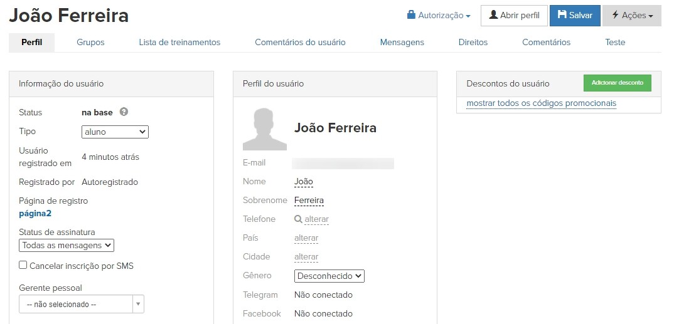Click the Abrir perfil button
Screen dimensions: 674x324
tap(514, 15)
